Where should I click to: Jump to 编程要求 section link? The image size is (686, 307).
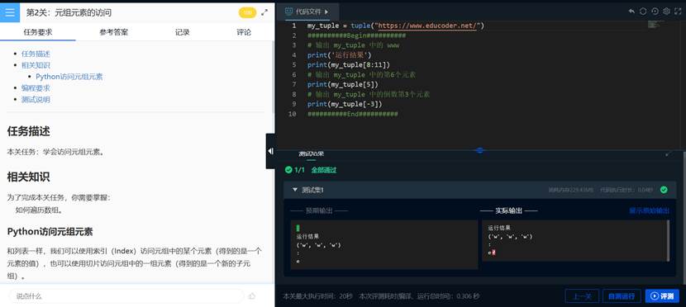coord(36,87)
